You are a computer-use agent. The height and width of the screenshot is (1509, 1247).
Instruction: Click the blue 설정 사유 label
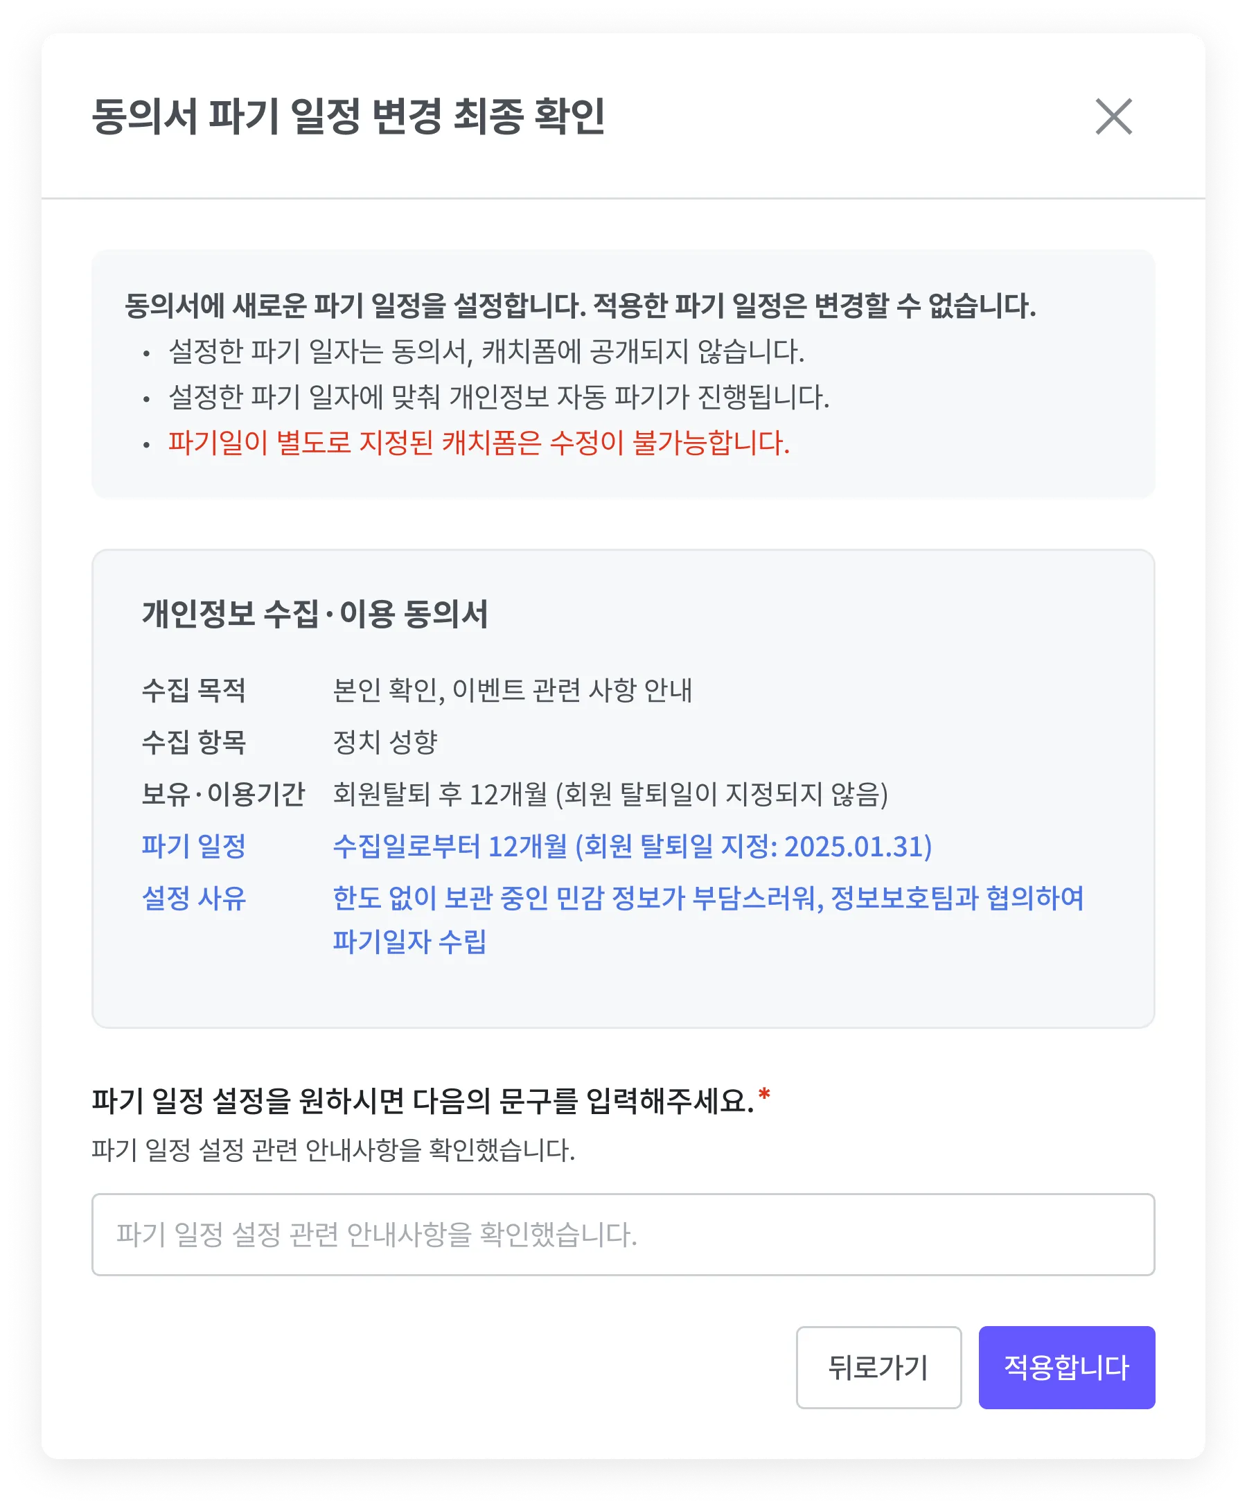[x=194, y=898]
